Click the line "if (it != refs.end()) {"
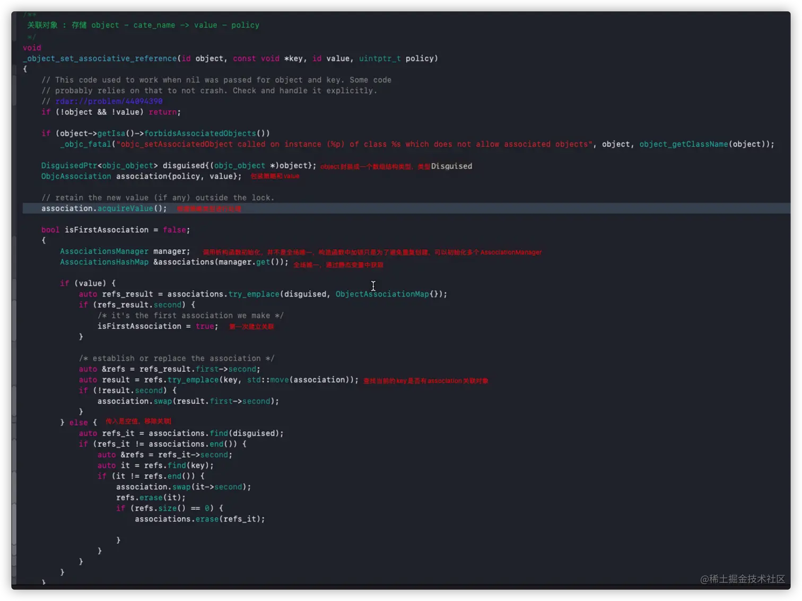This screenshot has height=601, width=802. (x=151, y=476)
